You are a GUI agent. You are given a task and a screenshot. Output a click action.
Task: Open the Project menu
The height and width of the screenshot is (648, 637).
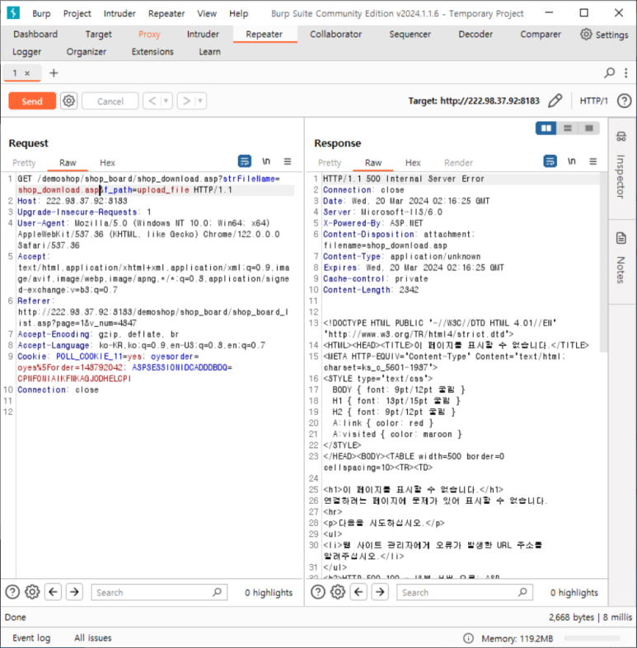pos(77,13)
